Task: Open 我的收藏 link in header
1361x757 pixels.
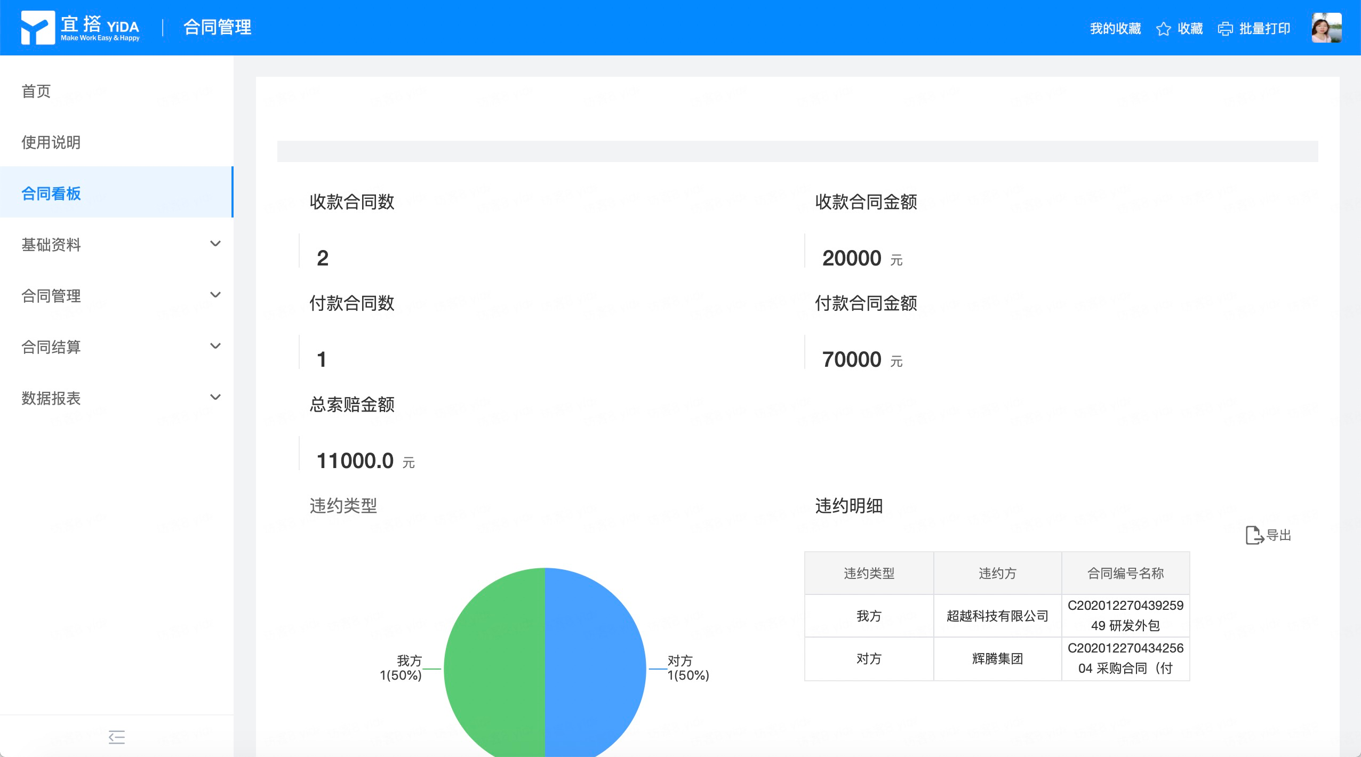Action: point(1115,29)
